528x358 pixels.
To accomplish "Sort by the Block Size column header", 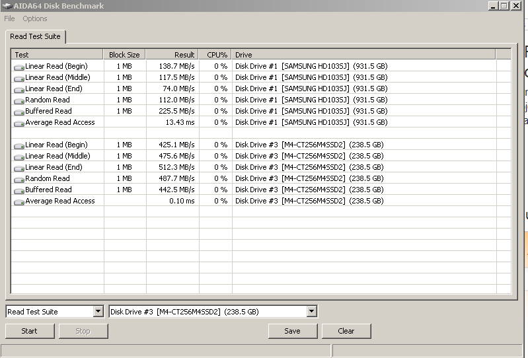I will [124, 55].
